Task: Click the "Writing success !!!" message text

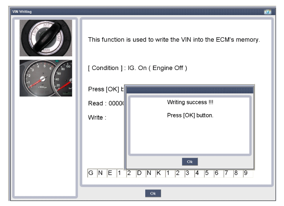Action: tap(190, 102)
